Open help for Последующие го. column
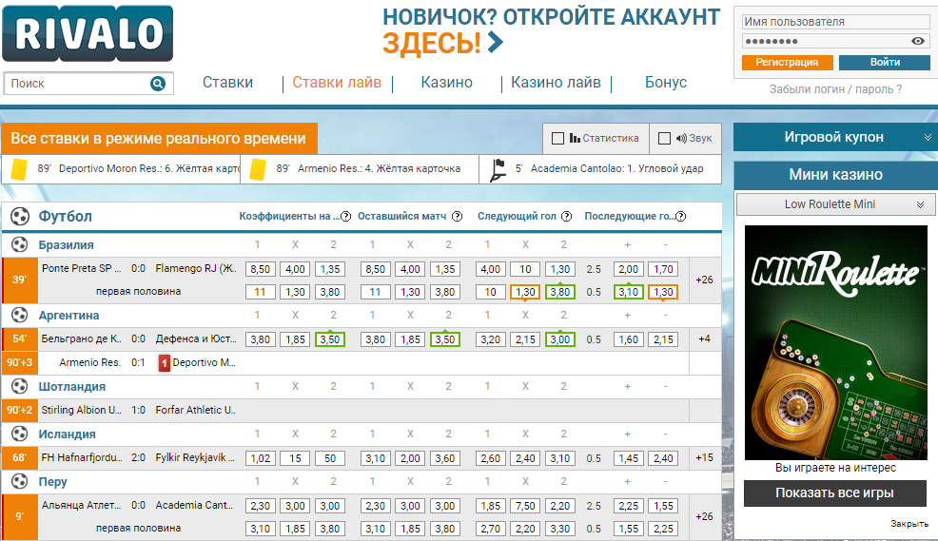 coord(680,217)
